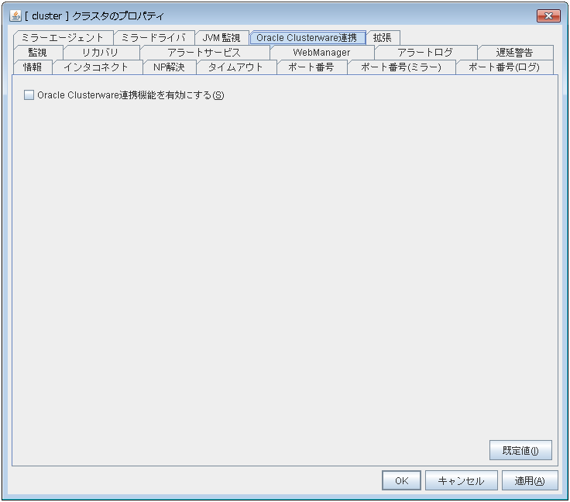Select the NP解決 tab
The height and width of the screenshot is (502, 570).
click(170, 67)
